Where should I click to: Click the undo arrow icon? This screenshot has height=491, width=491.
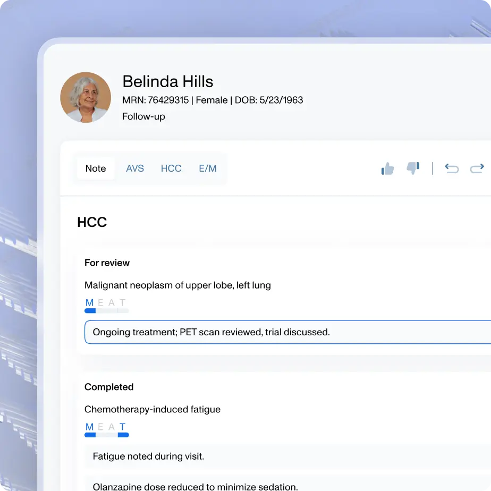pyautogui.click(x=452, y=168)
